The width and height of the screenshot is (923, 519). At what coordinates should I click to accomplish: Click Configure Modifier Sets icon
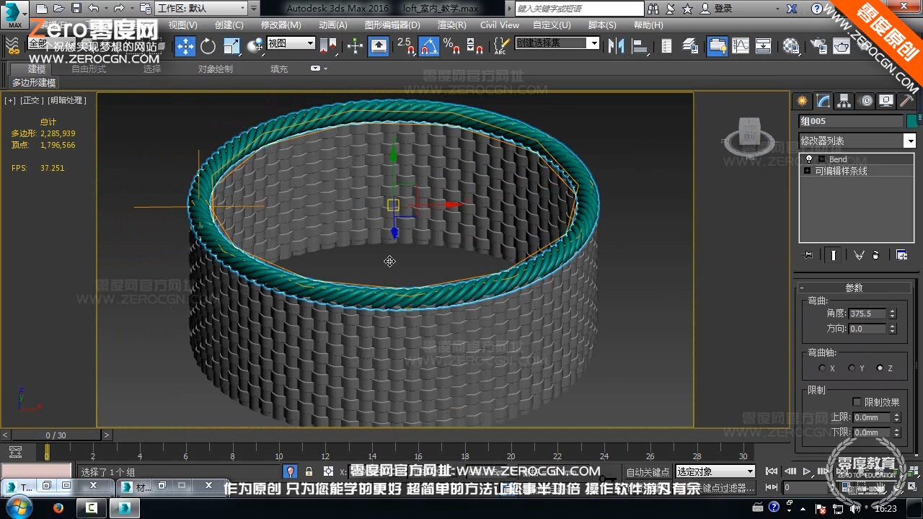[901, 255]
